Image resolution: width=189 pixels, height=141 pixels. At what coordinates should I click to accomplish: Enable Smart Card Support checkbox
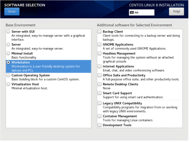coord(100,93)
